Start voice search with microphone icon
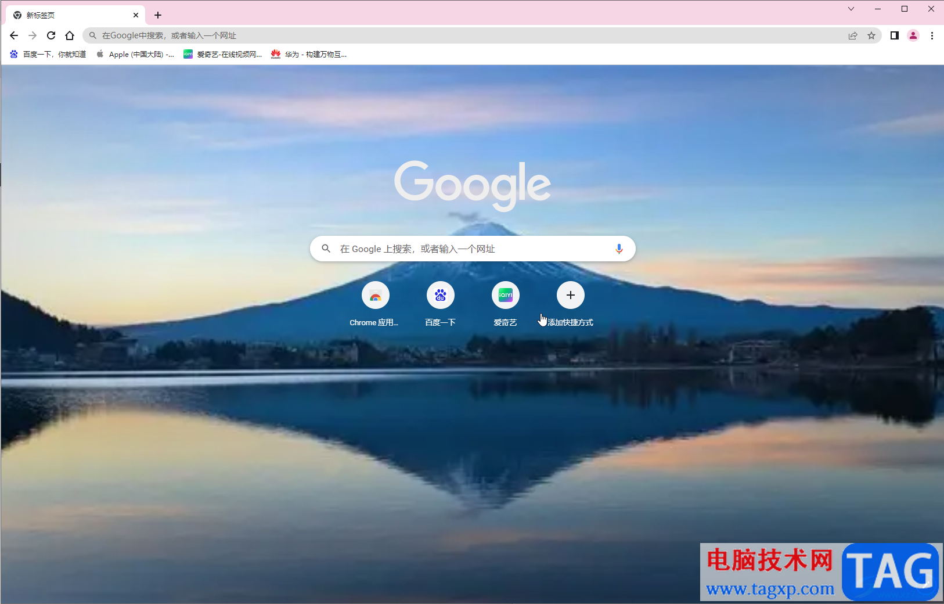 [x=619, y=249]
